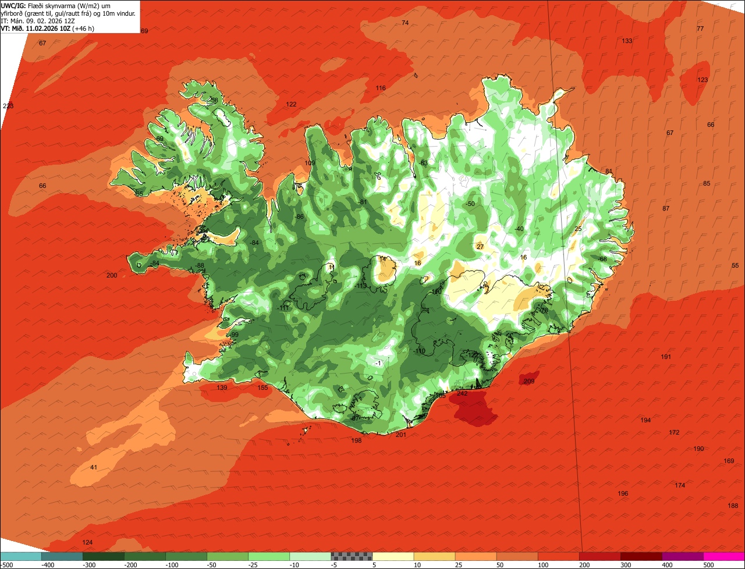Select the Reykjanes value "99"
The width and height of the screenshot is (745, 569).
[235, 335]
